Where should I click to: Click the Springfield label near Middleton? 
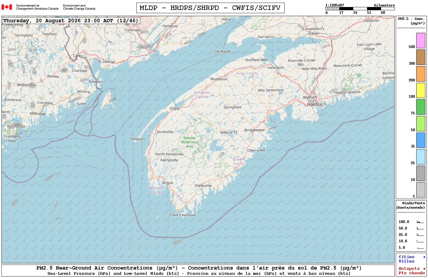(x=232, y=107)
